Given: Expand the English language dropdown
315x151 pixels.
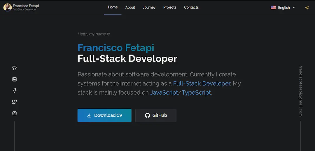Looking at the screenshot, I should pyautogui.click(x=283, y=8).
